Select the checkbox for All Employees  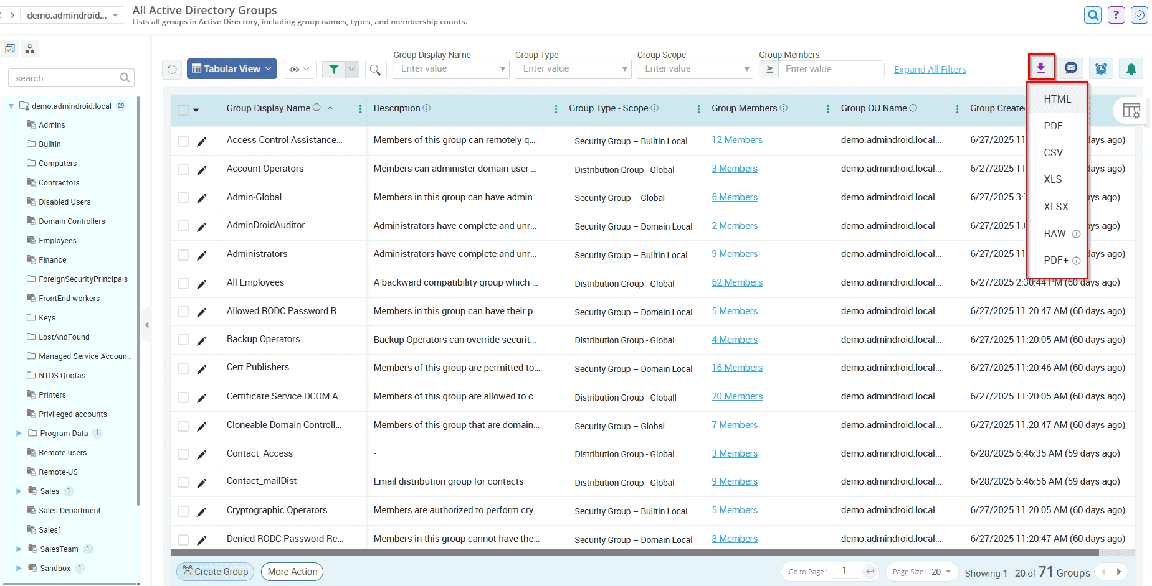pyautogui.click(x=183, y=283)
